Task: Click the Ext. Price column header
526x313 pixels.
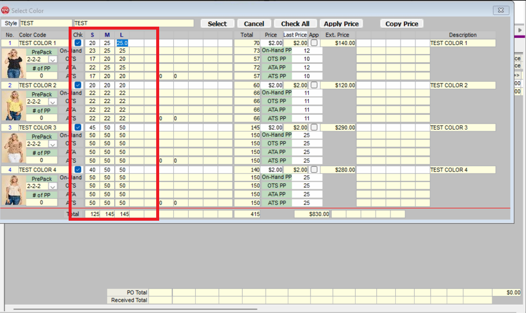Action: (337, 35)
